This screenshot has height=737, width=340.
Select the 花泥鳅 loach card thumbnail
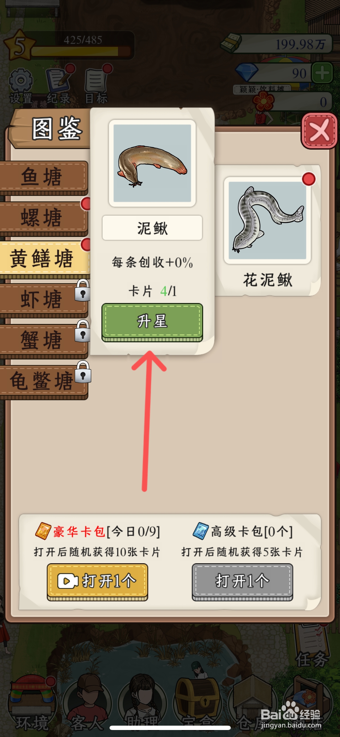(x=267, y=221)
